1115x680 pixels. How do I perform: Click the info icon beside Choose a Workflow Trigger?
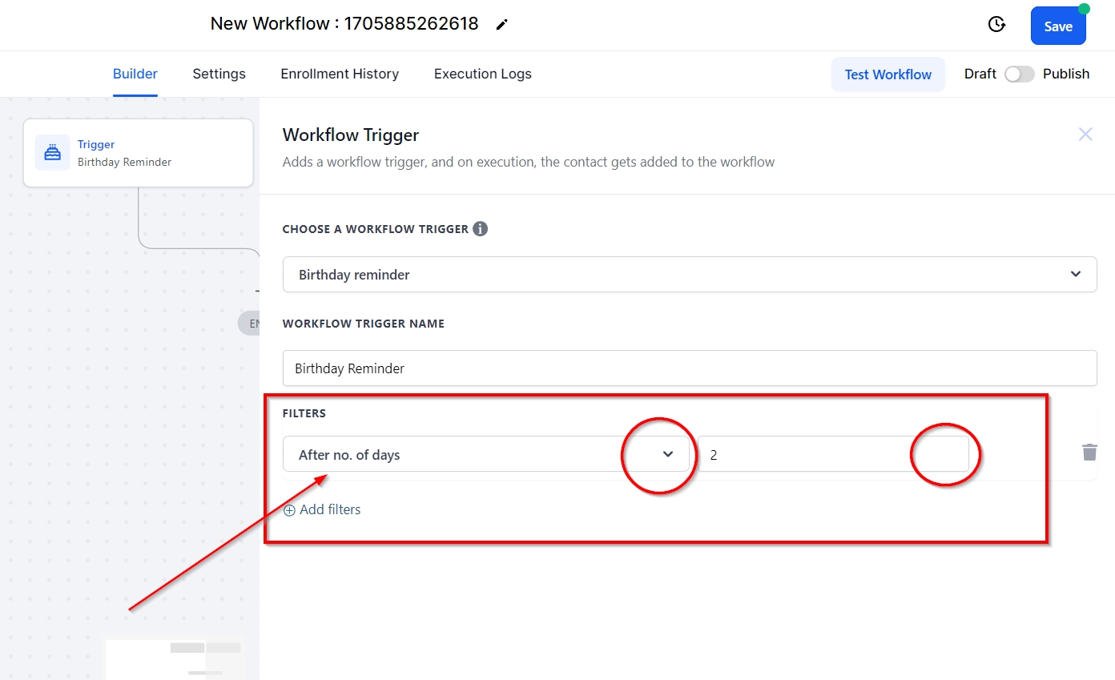point(480,229)
